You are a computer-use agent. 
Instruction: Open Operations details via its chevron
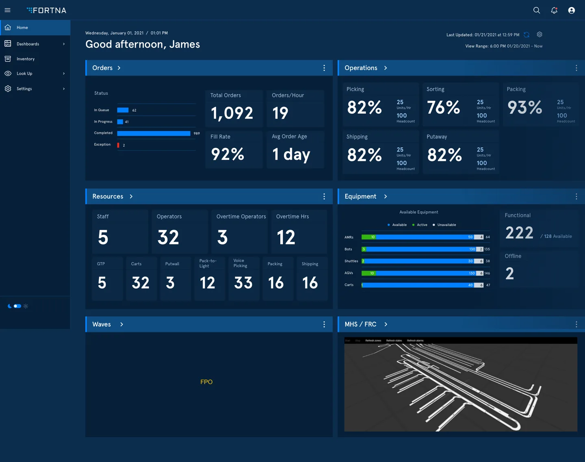(x=385, y=68)
